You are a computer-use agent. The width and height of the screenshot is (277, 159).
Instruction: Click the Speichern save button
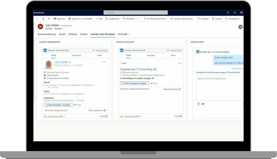click(x=60, y=19)
